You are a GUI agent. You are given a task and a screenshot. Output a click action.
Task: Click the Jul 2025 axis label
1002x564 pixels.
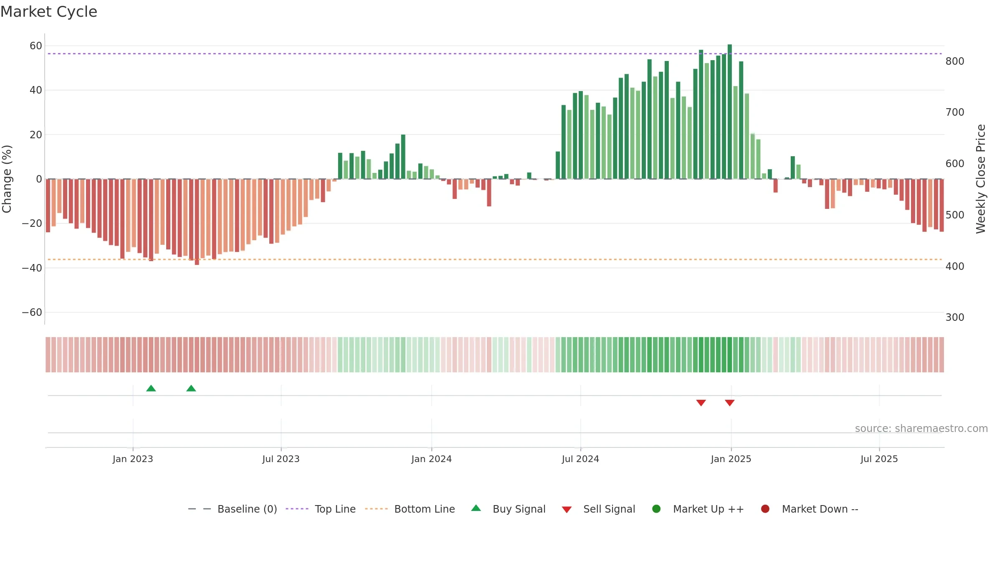pyautogui.click(x=879, y=459)
